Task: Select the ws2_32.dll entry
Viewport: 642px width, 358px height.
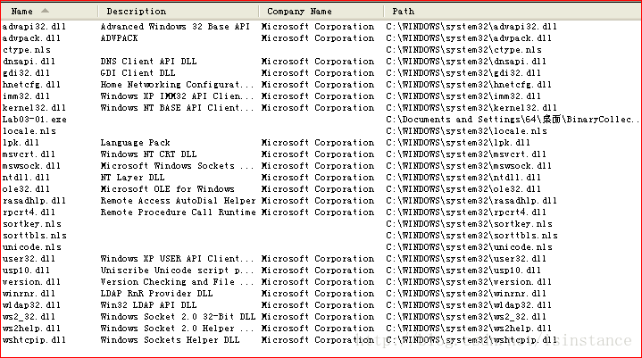Action: [29, 317]
